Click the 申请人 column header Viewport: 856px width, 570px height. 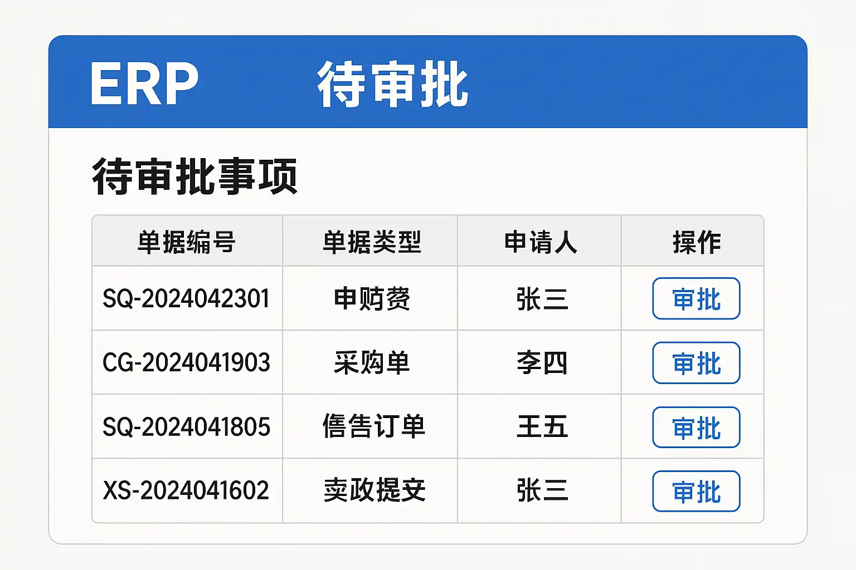541,242
